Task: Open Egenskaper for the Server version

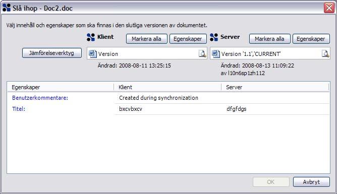Action: (x=311, y=39)
